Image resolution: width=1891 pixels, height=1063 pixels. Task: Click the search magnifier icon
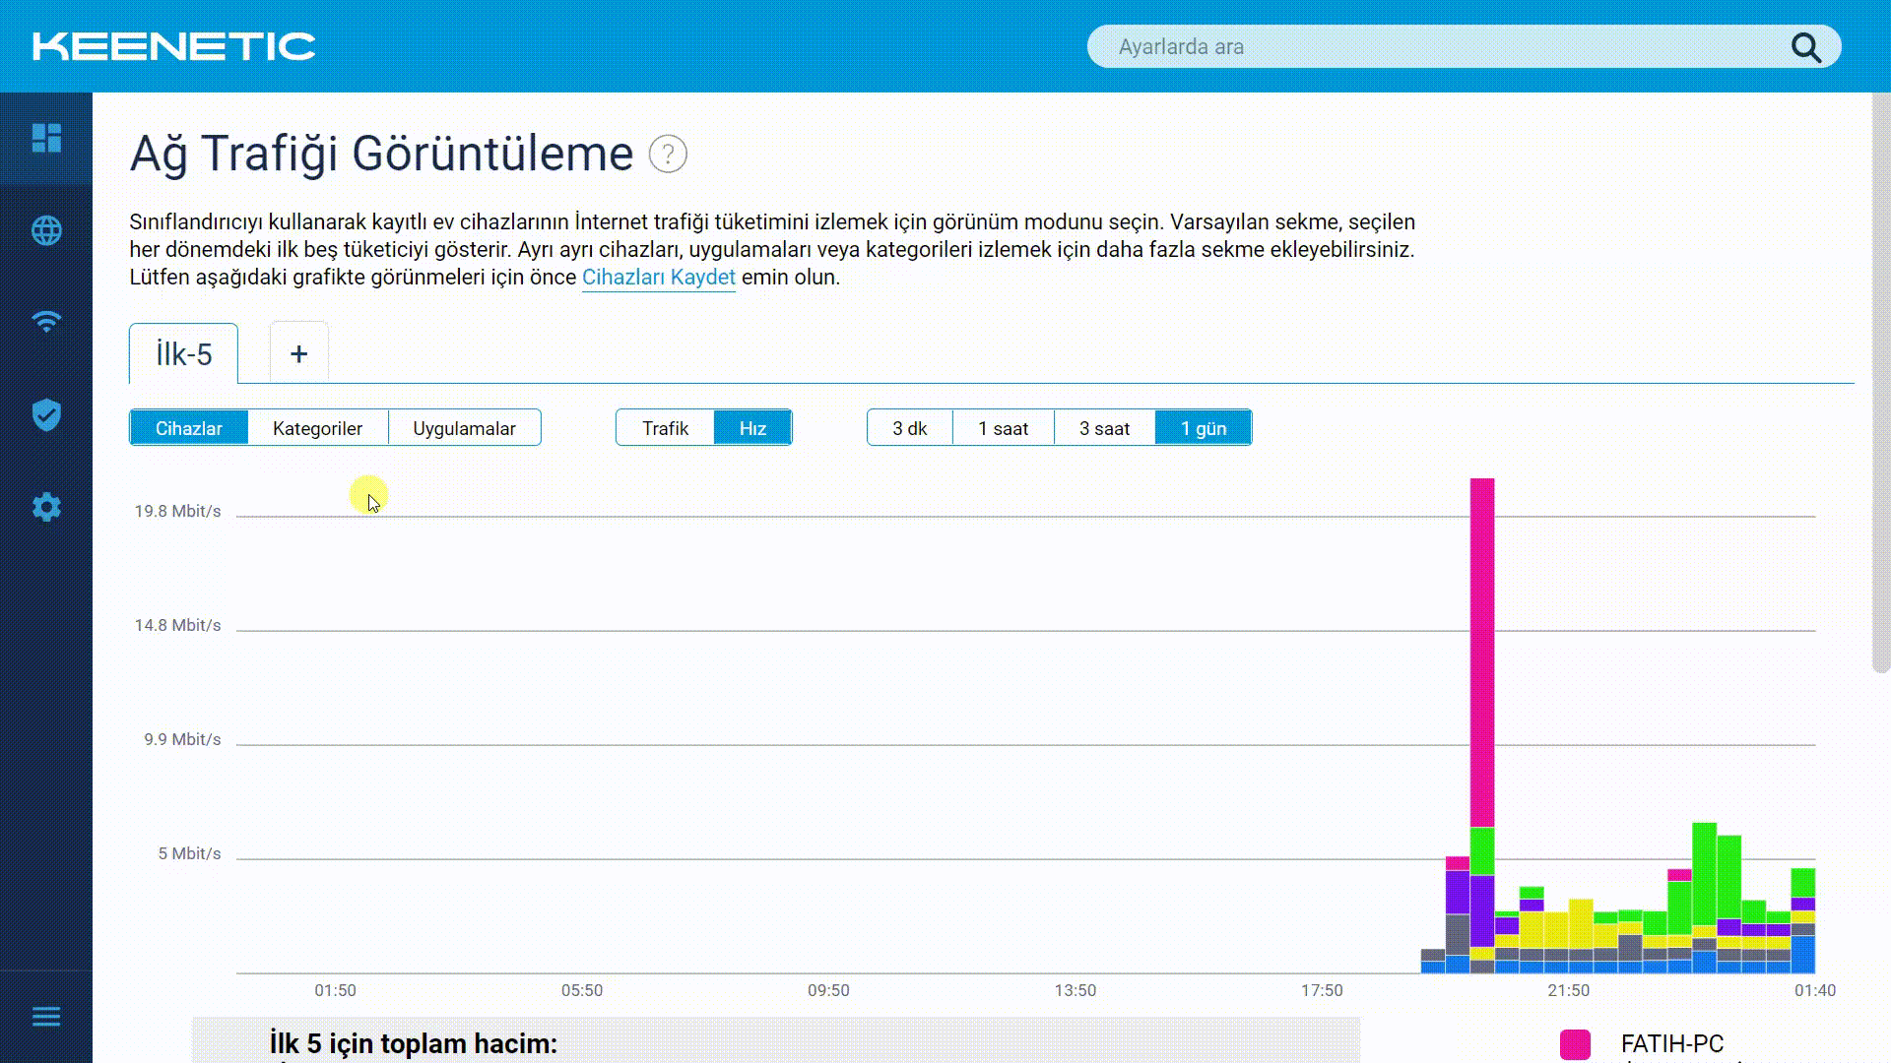tap(1805, 47)
